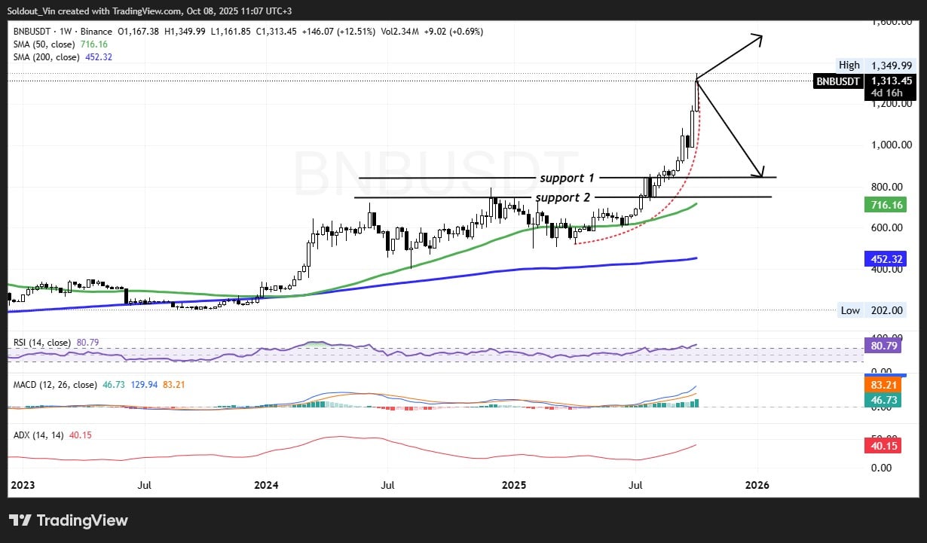Click the downward projection arrow head
This screenshot has height=543, width=927.
tap(760, 172)
